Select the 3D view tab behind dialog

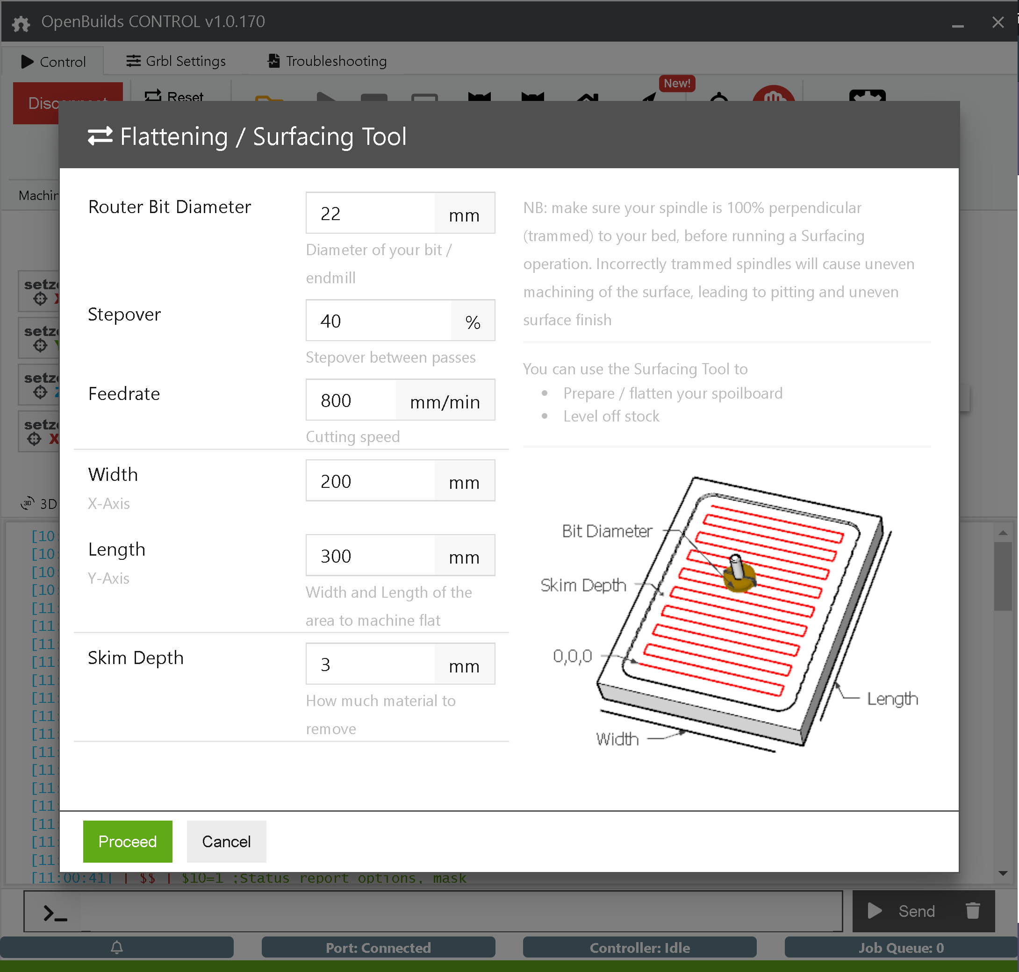[x=39, y=504]
